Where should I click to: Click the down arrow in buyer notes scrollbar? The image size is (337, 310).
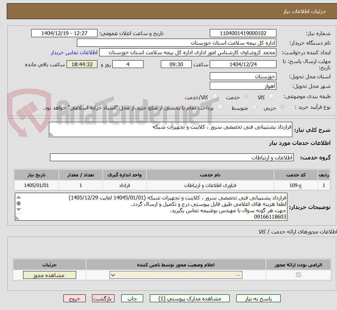pos(19,209)
